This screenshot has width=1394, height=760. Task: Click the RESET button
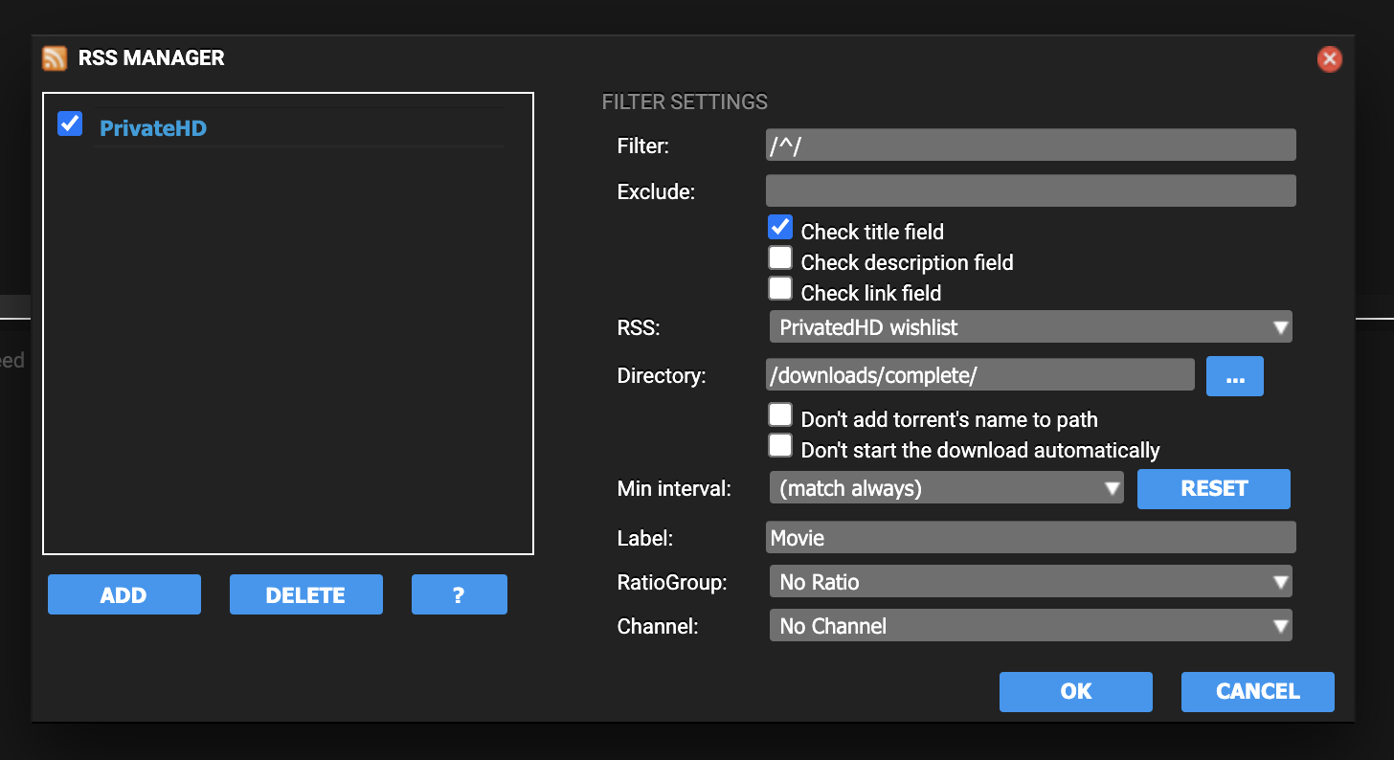(x=1213, y=488)
